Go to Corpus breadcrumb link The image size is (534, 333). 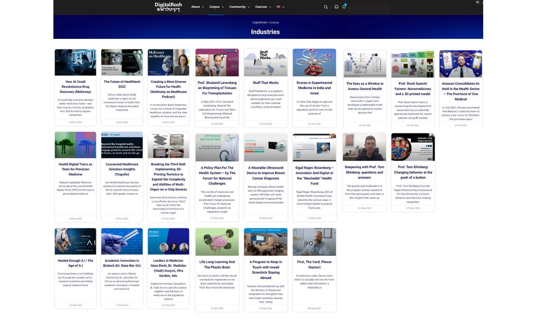[x=274, y=23]
